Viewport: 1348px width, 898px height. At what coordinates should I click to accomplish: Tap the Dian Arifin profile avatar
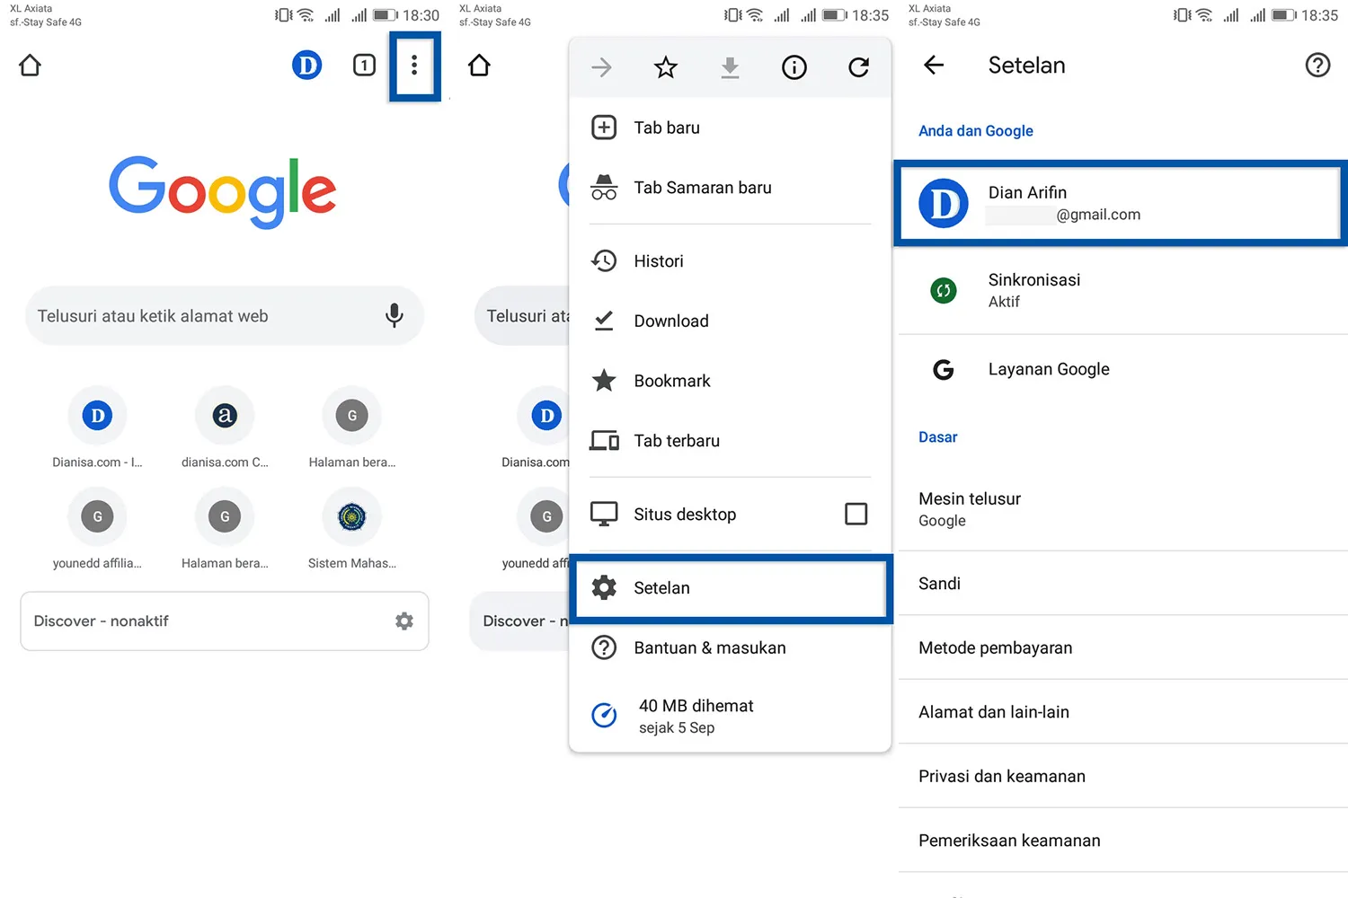tap(942, 203)
